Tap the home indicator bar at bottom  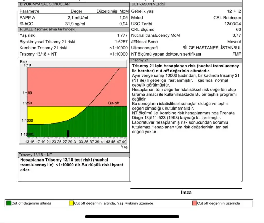pyautogui.click(x=132, y=216)
